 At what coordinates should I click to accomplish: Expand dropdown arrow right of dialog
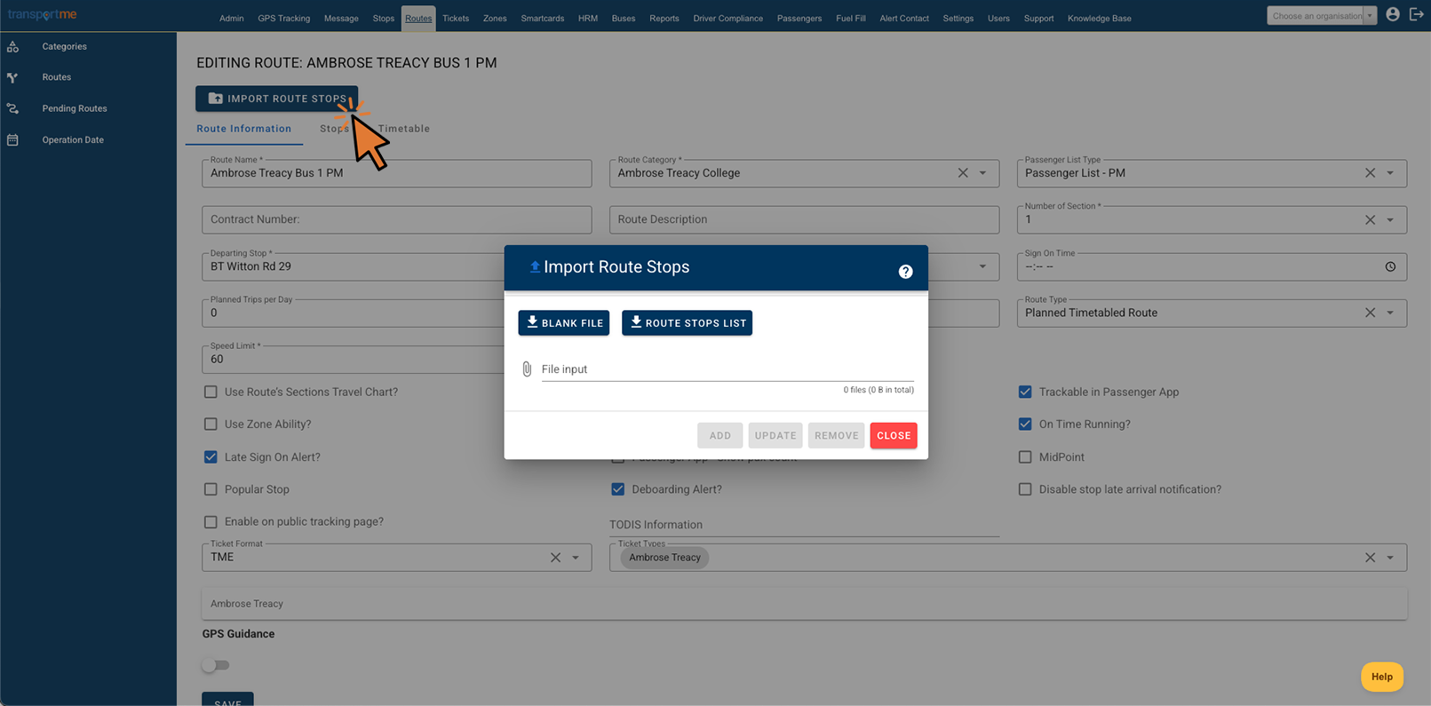pyautogui.click(x=982, y=266)
